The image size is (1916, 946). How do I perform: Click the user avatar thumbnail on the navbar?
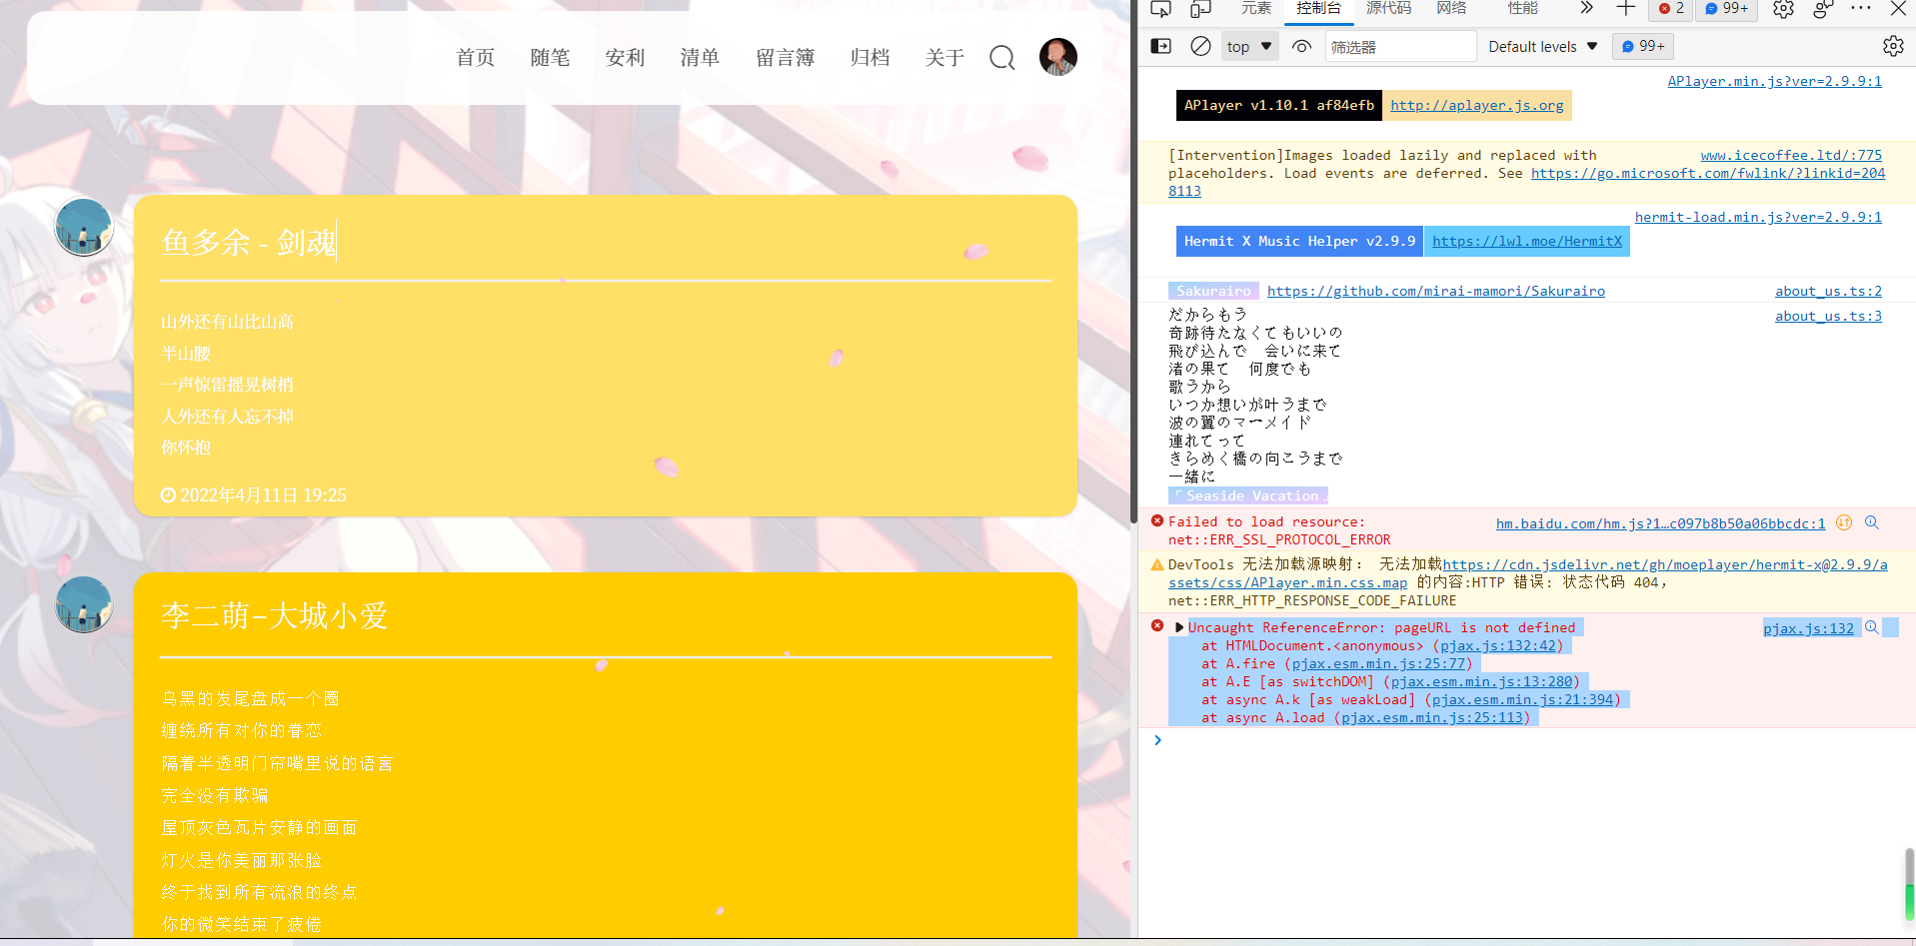click(x=1057, y=57)
